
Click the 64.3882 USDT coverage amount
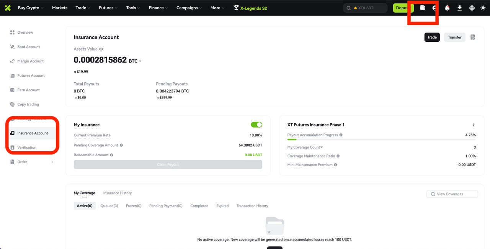point(250,145)
